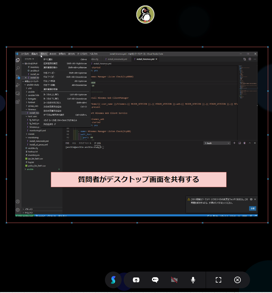Open install_ssl_proxy.yml in explorer
272x293 pixels.
pyautogui.click(x=38, y=145)
